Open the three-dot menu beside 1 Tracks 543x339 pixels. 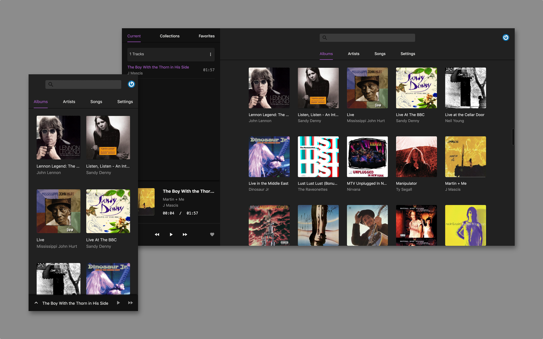[210, 54]
